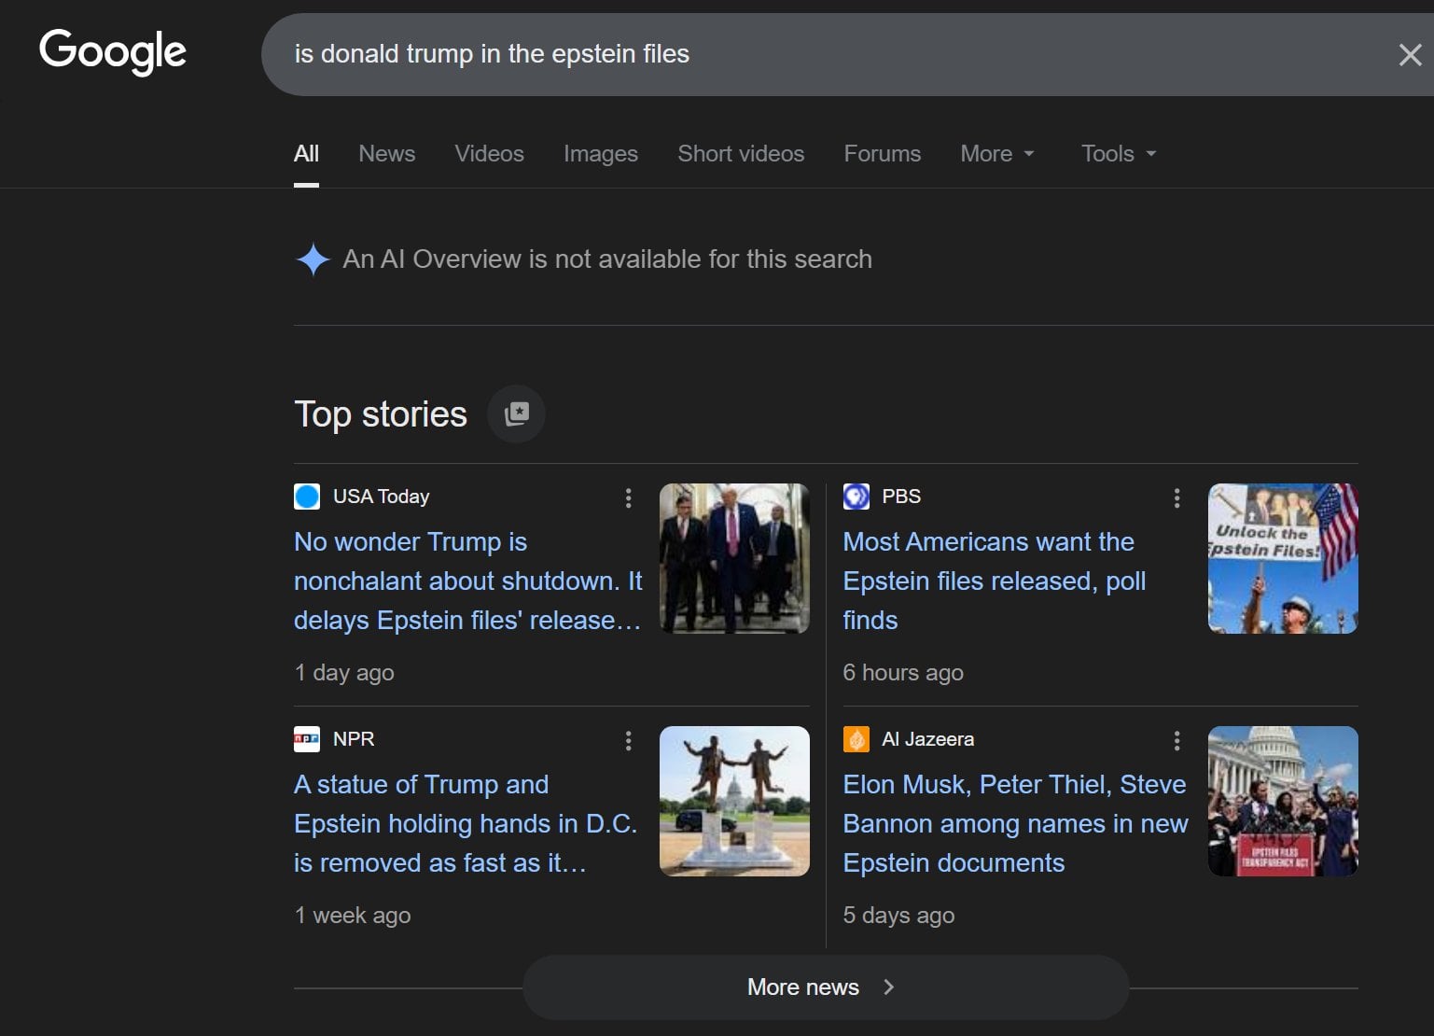The height and width of the screenshot is (1036, 1434).
Task: Open options menu for NPR story
Action: tap(628, 741)
